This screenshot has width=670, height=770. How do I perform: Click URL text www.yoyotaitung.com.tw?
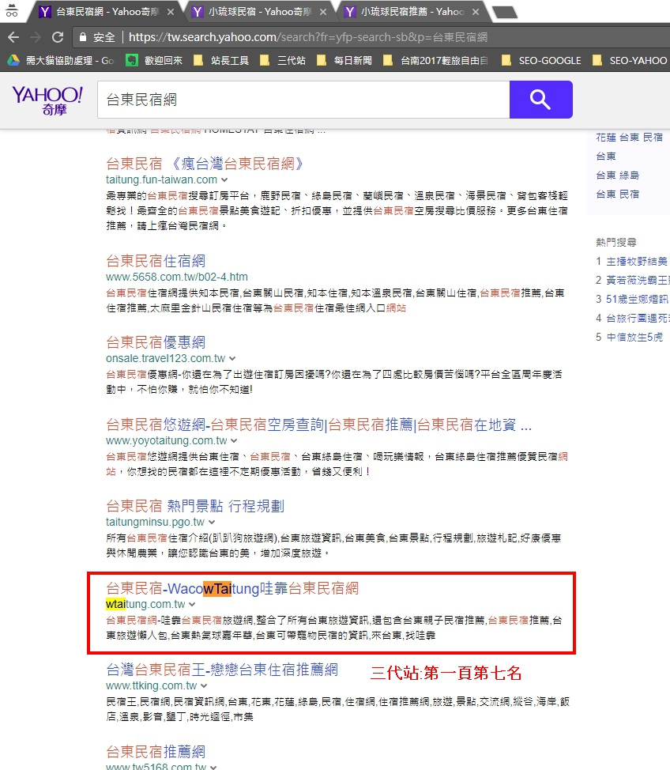coord(167,440)
